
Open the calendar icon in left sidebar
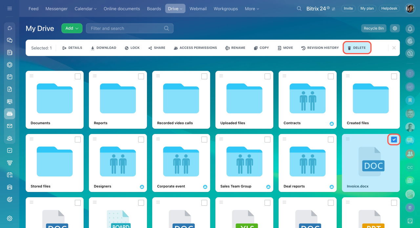[10, 77]
